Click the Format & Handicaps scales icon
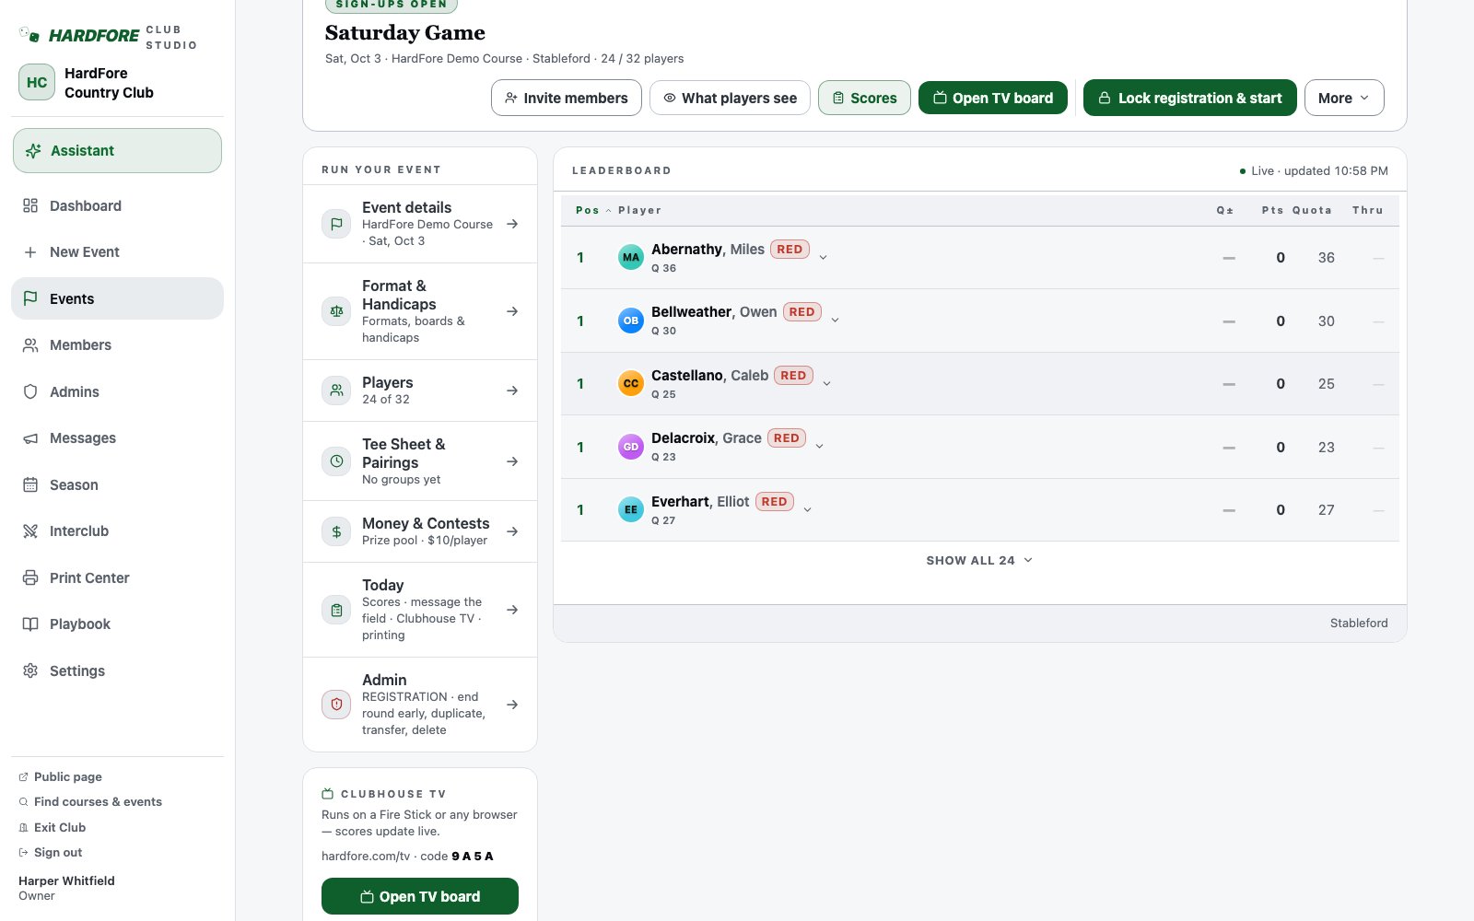The image size is (1474, 921). pyautogui.click(x=336, y=311)
